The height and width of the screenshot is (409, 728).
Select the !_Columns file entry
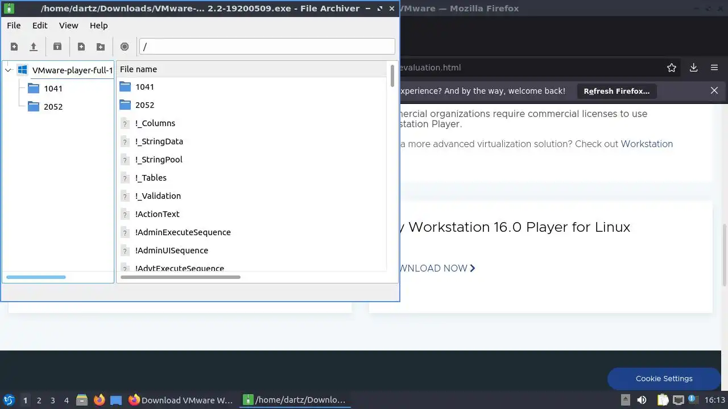click(155, 123)
